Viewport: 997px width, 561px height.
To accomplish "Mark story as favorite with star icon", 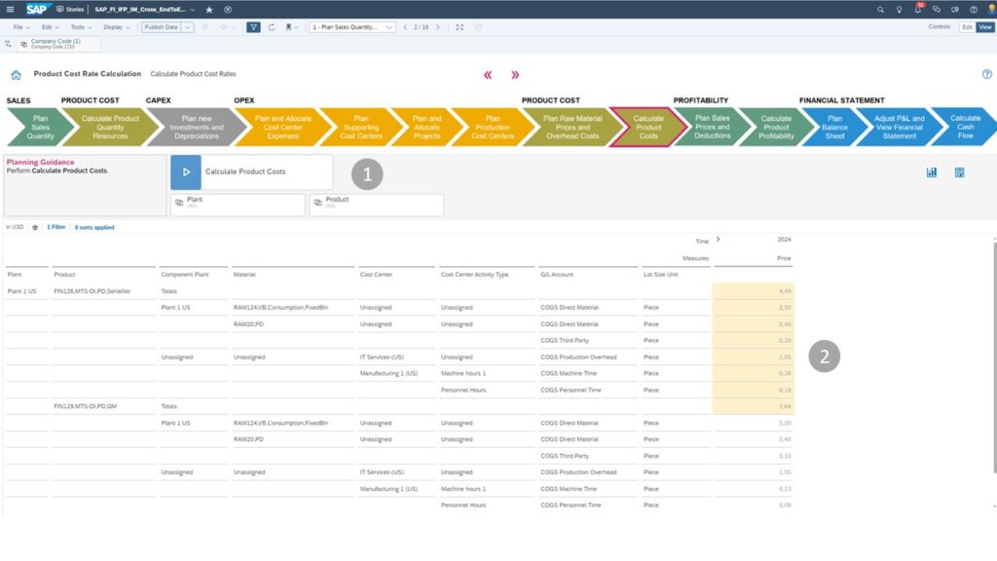I will point(209,9).
